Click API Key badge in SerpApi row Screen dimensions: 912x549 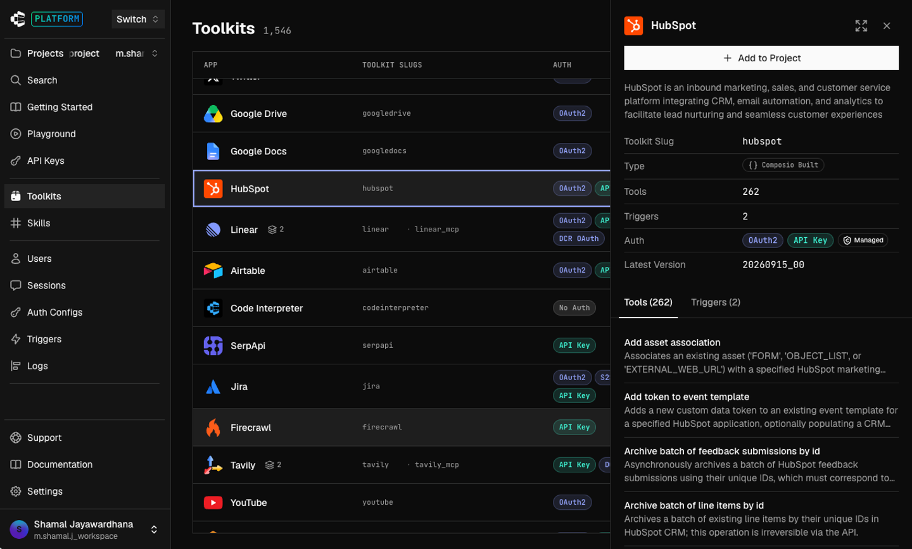coord(574,345)
